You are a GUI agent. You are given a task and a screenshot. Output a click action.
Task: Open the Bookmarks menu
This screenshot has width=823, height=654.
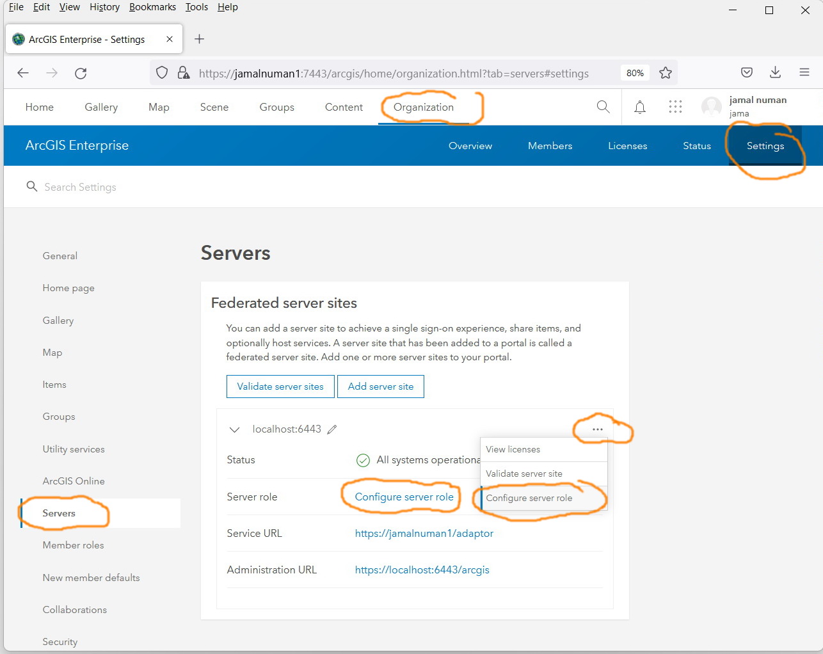(152, 7)
